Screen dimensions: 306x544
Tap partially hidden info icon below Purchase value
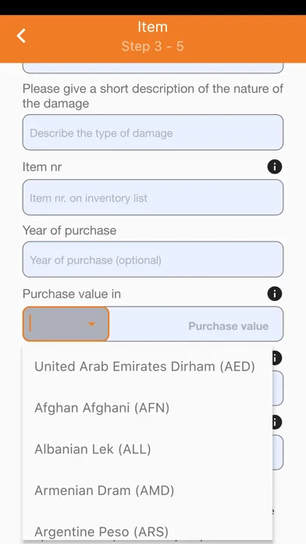coord(276,358)
